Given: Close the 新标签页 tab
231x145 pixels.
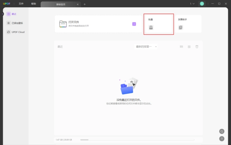Looking at the screenshot, I should pos(78,4).
